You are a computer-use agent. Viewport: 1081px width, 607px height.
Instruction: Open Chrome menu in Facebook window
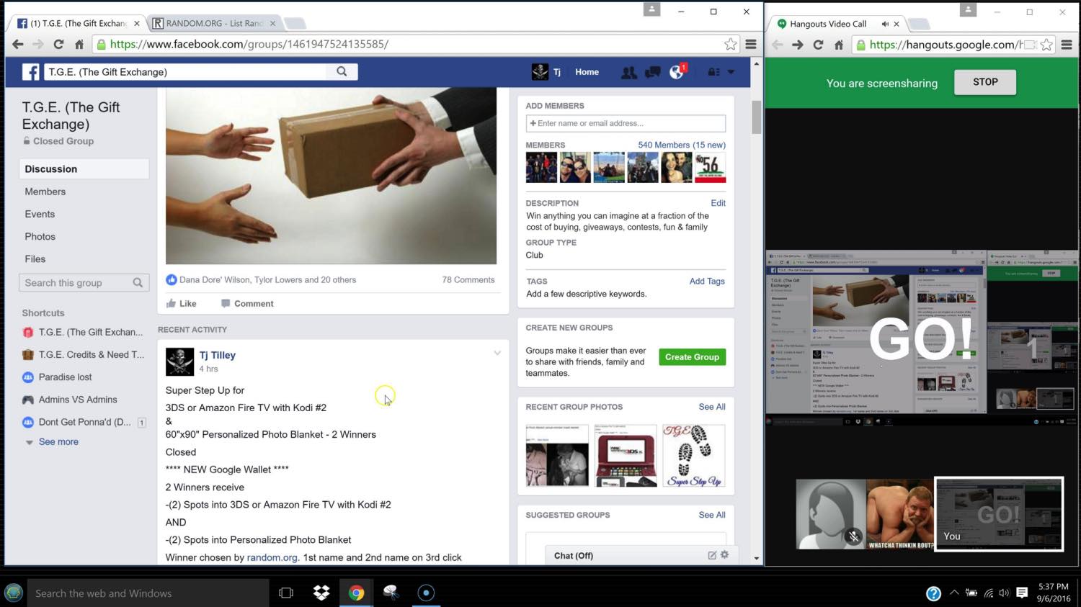[751, 44]
